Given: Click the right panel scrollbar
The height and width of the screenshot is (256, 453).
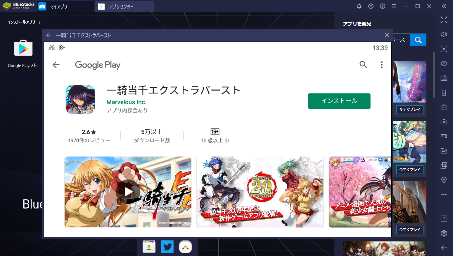Looking at the screenshot, I should (434, 75).
